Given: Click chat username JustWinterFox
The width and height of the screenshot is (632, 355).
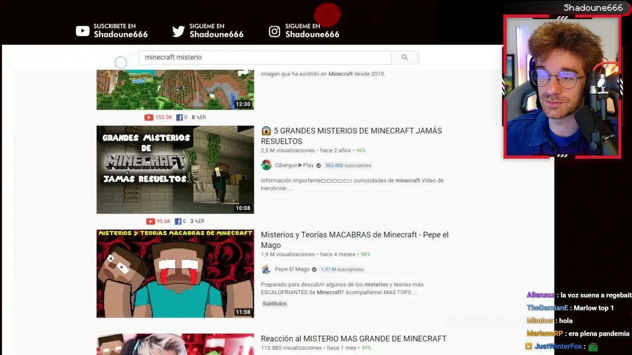Looking at the screenshot, I should [x=558, y=347].
